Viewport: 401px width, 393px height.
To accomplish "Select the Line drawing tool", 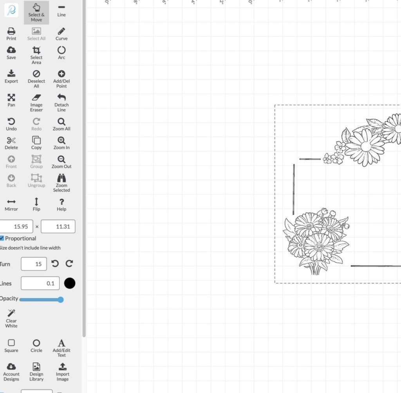I will pyautogui.click(x=61, y=11).
